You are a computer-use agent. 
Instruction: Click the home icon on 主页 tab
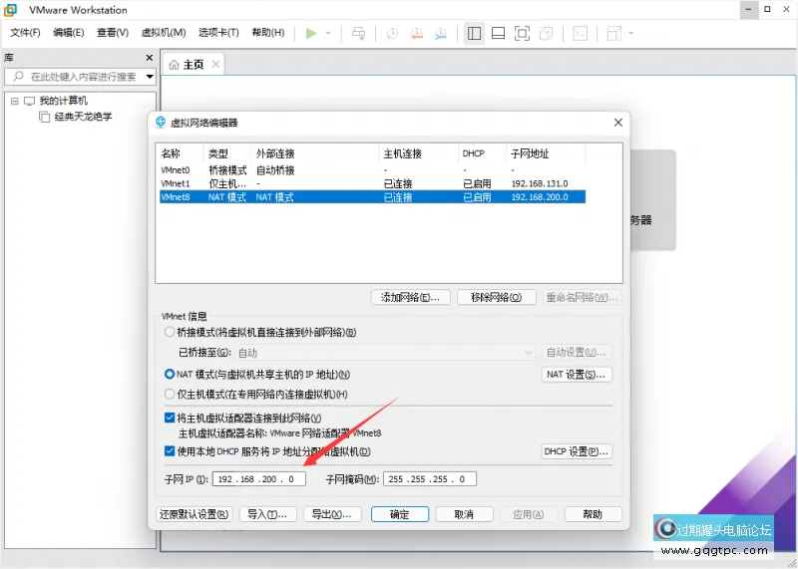coord(174,65)
